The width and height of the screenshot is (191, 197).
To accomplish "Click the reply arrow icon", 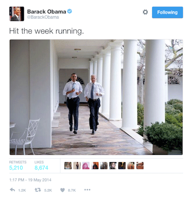I will (x=13, y=190).
